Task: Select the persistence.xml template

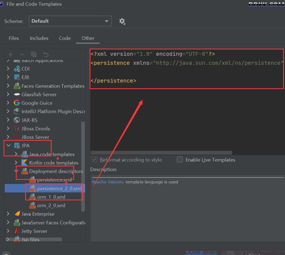Action: (x=54, y=180)
